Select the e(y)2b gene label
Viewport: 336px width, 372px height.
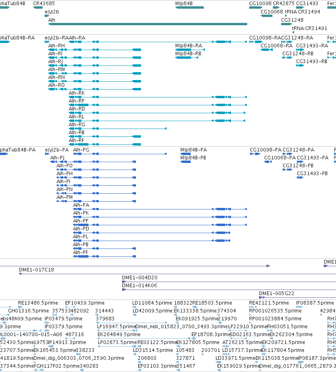coord(52,12)
